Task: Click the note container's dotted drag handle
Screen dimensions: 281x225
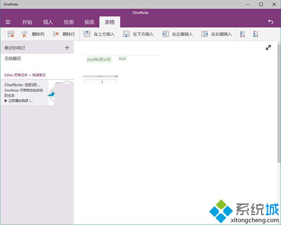Action: click(101, 76)
